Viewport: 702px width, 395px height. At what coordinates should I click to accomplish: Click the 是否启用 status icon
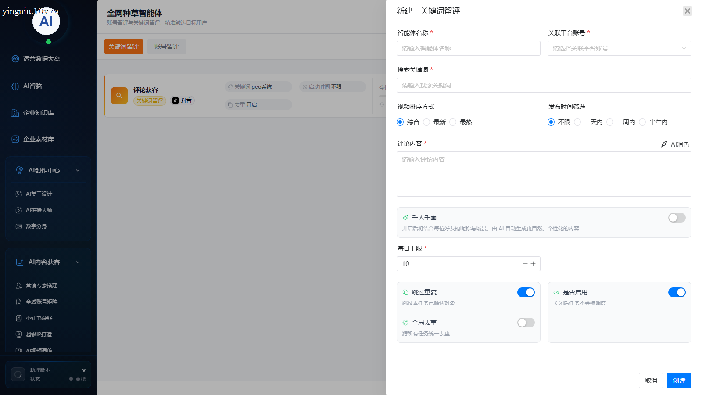tap(556, 292)
